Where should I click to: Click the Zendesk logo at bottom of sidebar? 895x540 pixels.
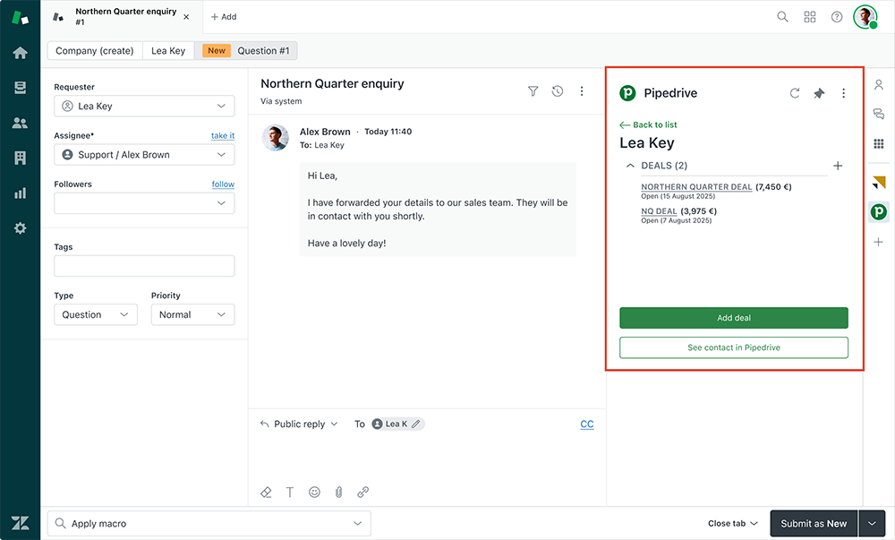pos(20,523)
